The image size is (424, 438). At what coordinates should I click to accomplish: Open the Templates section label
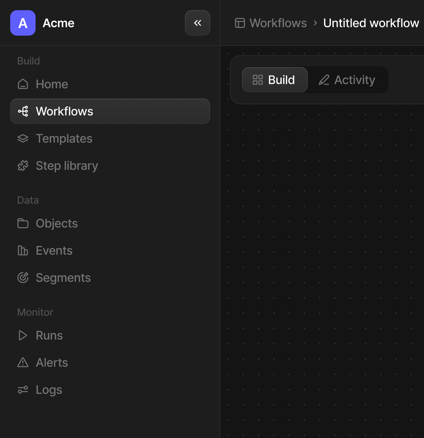pyautogui.click(x=64, y=139)
